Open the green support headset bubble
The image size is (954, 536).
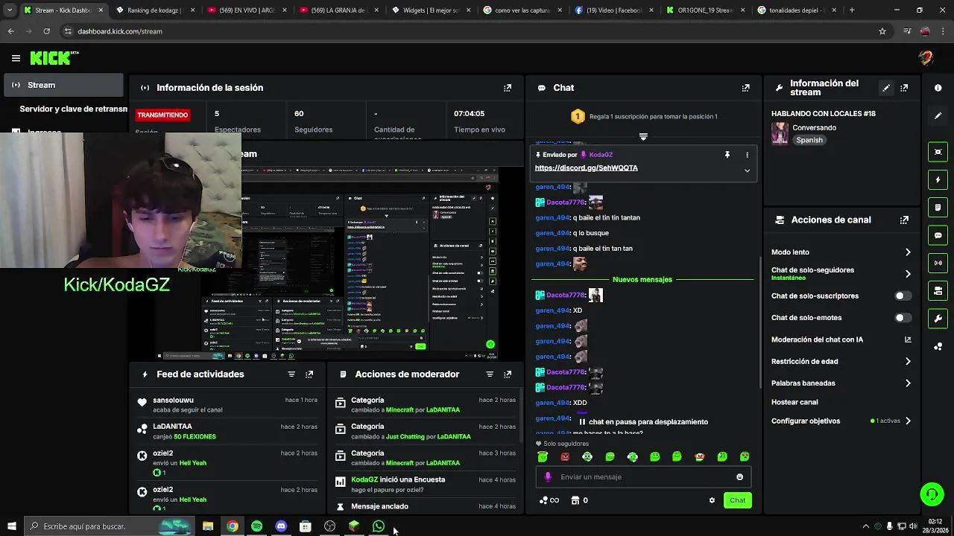click(931, 494)
